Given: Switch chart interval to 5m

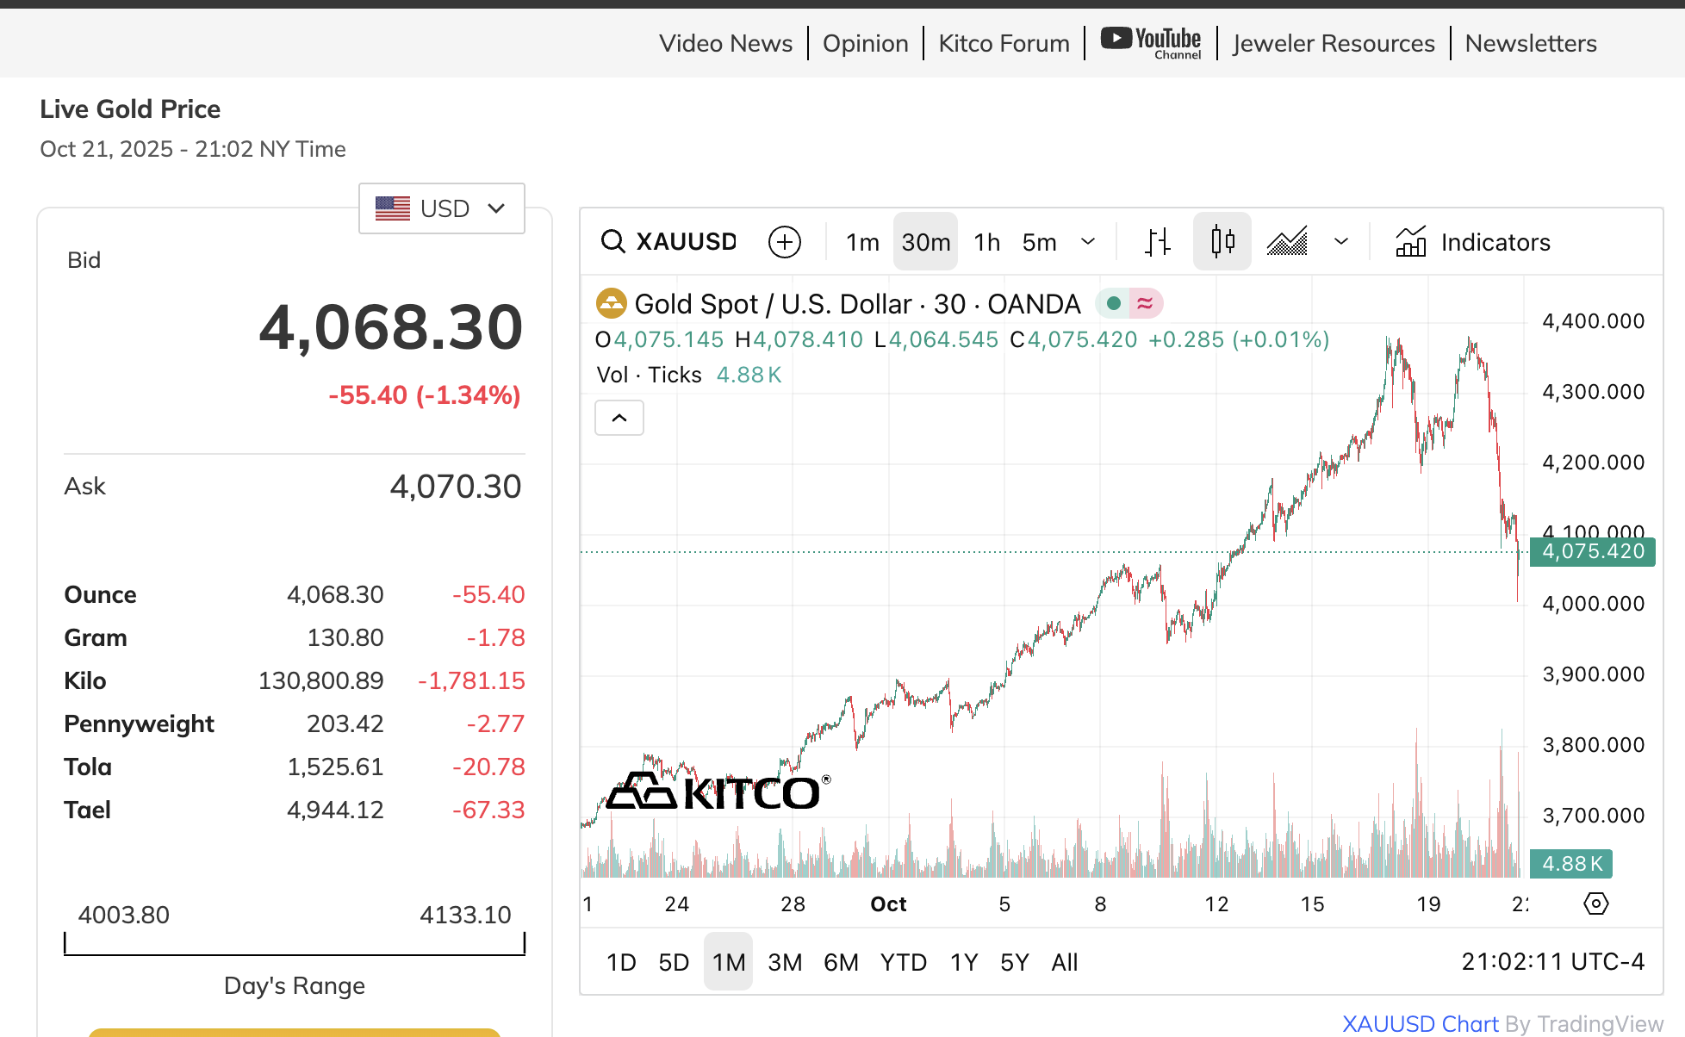Looking at the screenshot, I should 1039,242.
